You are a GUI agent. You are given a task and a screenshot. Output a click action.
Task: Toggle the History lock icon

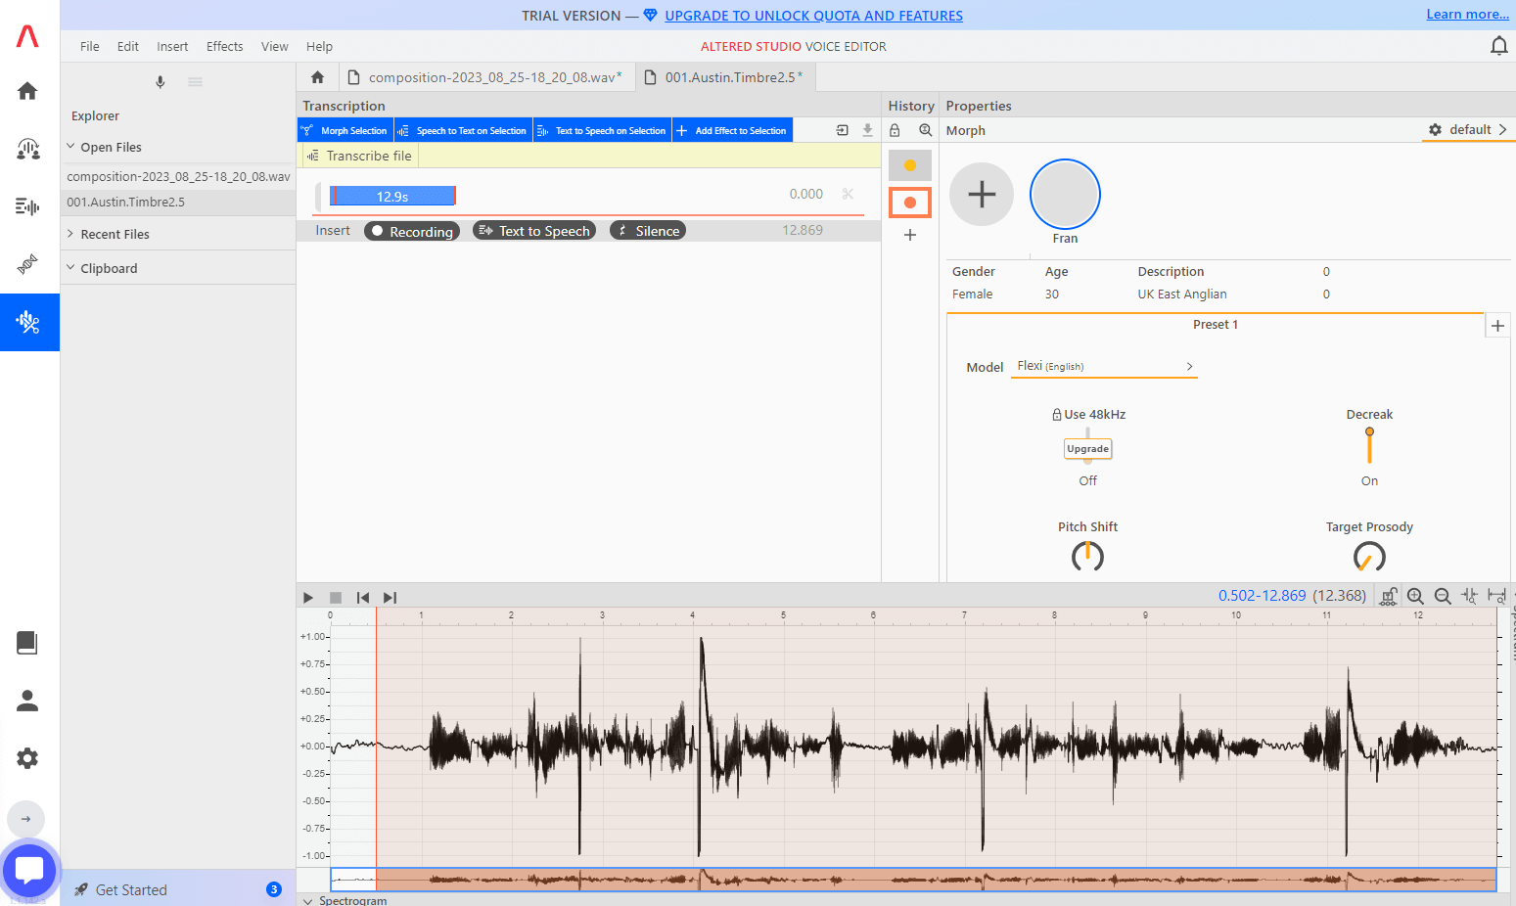895,130
